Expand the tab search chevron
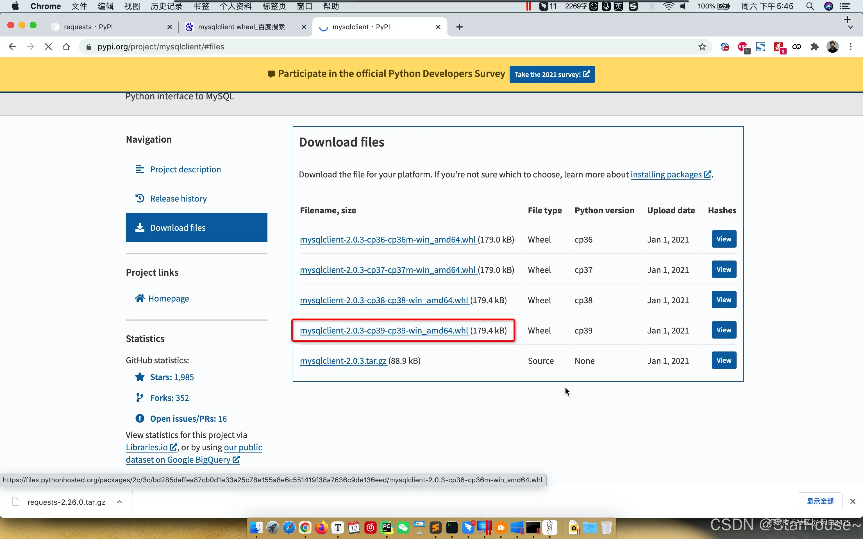863x539 pixels. pos(851,28)
